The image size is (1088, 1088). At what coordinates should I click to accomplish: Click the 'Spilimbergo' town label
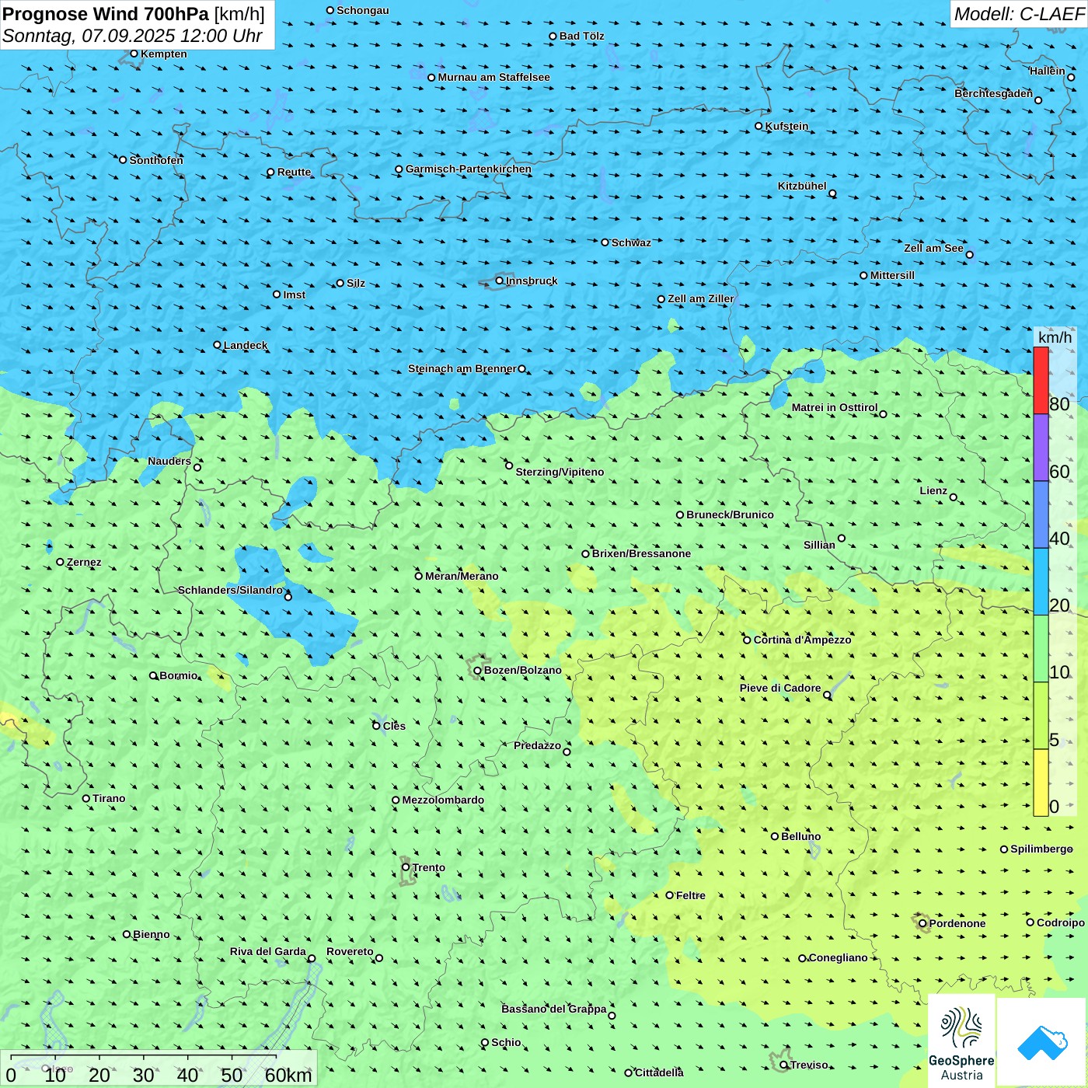1041,849
